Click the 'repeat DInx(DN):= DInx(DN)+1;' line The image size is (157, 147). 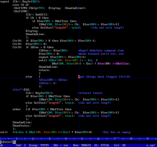62,57
